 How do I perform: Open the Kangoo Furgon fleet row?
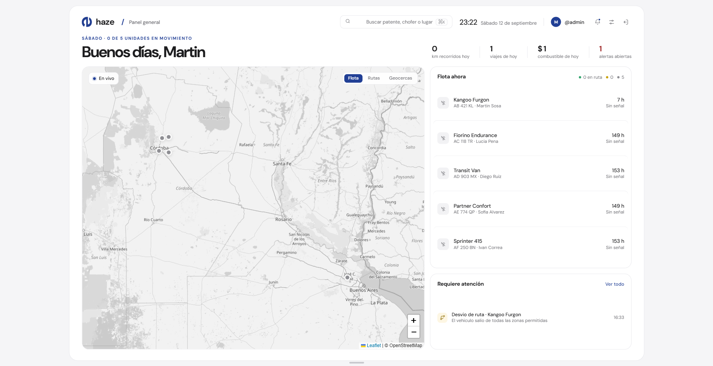point(531,103)
